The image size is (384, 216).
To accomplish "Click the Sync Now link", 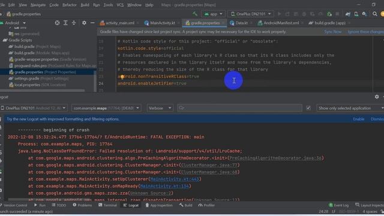I will pyautogui.click(x=332, y=32).
